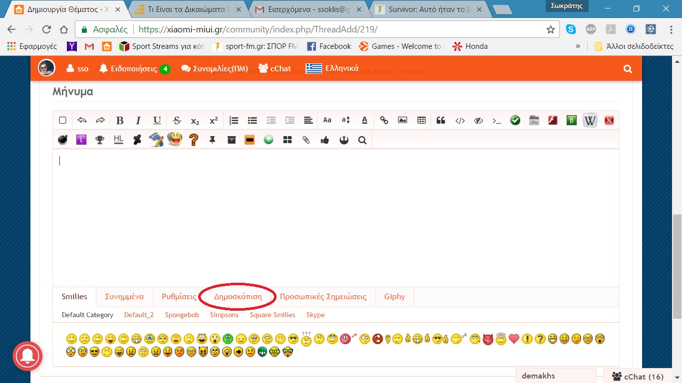Switch to the Συνημμένα tab
Image resolution: width=682 pixels, height=383 pixels.
click(x=124, y=297)
